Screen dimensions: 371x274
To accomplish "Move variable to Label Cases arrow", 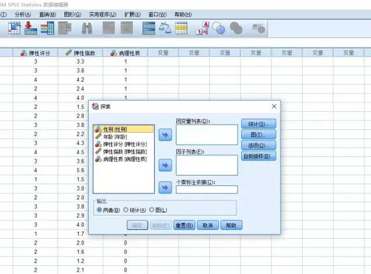I will [x=165, y=188].
